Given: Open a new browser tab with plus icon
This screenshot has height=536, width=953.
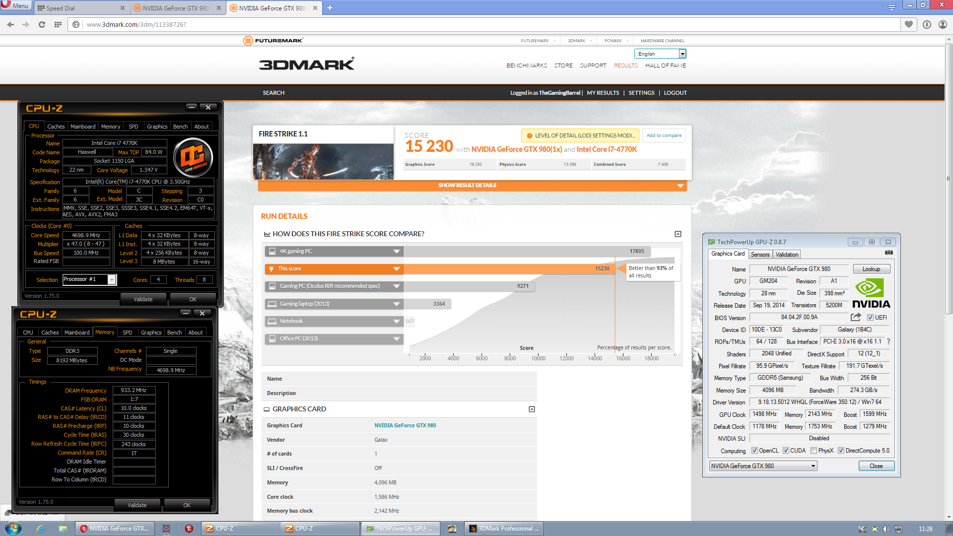Looking at the screenshot, I should tap(330, 8).
